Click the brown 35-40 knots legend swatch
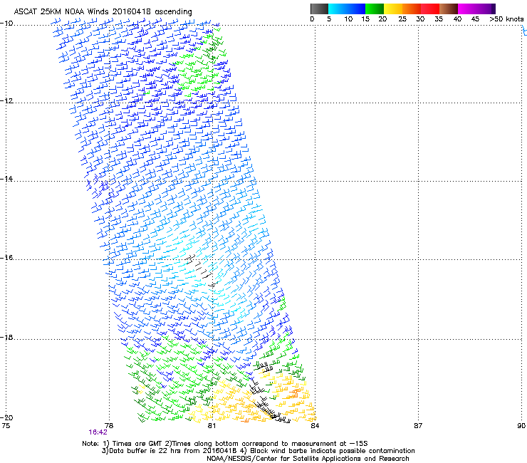This screenshot has height=463, width=527. pyautogui.click(x=449, y=9)
